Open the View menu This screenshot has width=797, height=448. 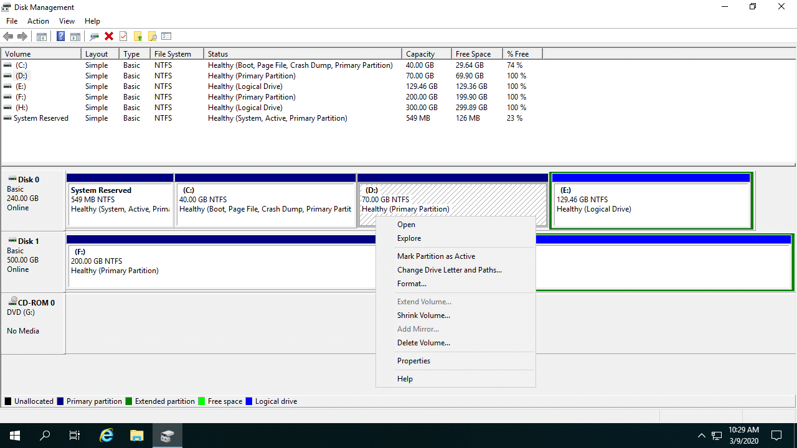tap(67, 21)
